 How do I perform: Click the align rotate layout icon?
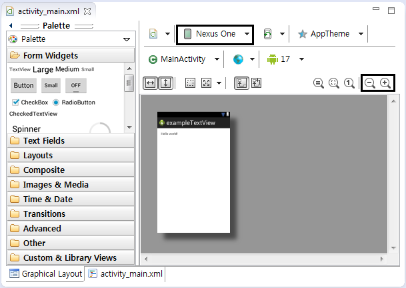(x=257, y=83)
